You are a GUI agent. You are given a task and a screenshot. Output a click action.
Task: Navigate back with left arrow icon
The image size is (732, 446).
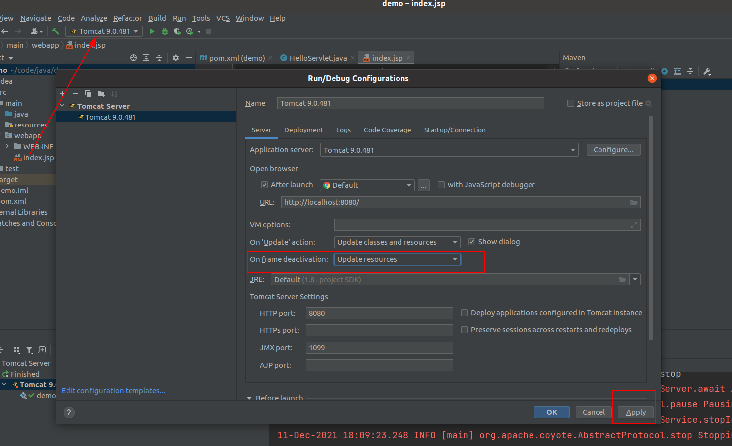[5, 31]
